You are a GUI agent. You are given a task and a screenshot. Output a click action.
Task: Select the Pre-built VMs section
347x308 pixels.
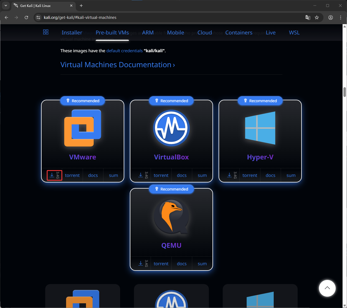pos(112,32)
